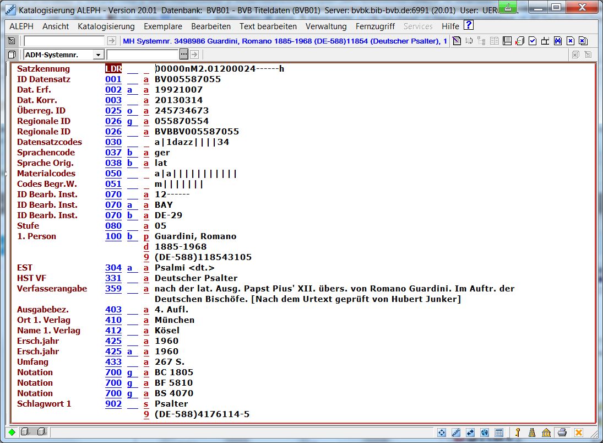The width and height of the screenshot is (603, 443).
Task: Click the save-to-server icon with red arrow
Action: (x=519, y=41)
